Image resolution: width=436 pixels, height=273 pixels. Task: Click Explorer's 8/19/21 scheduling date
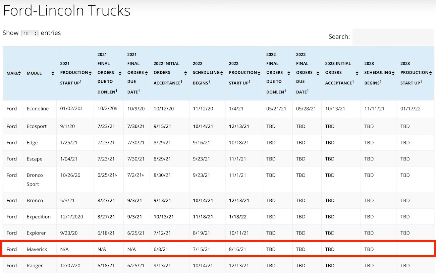(202, 233)
